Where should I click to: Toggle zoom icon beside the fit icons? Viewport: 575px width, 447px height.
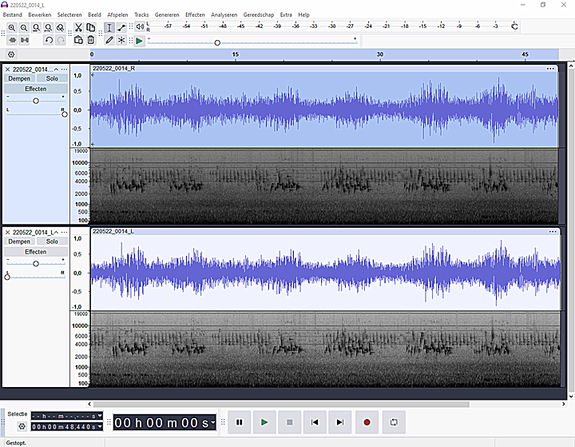point(61,27)
